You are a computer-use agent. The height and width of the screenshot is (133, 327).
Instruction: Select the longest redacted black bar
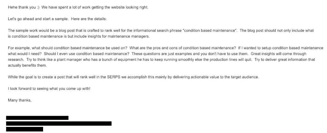tap(59, 123)
